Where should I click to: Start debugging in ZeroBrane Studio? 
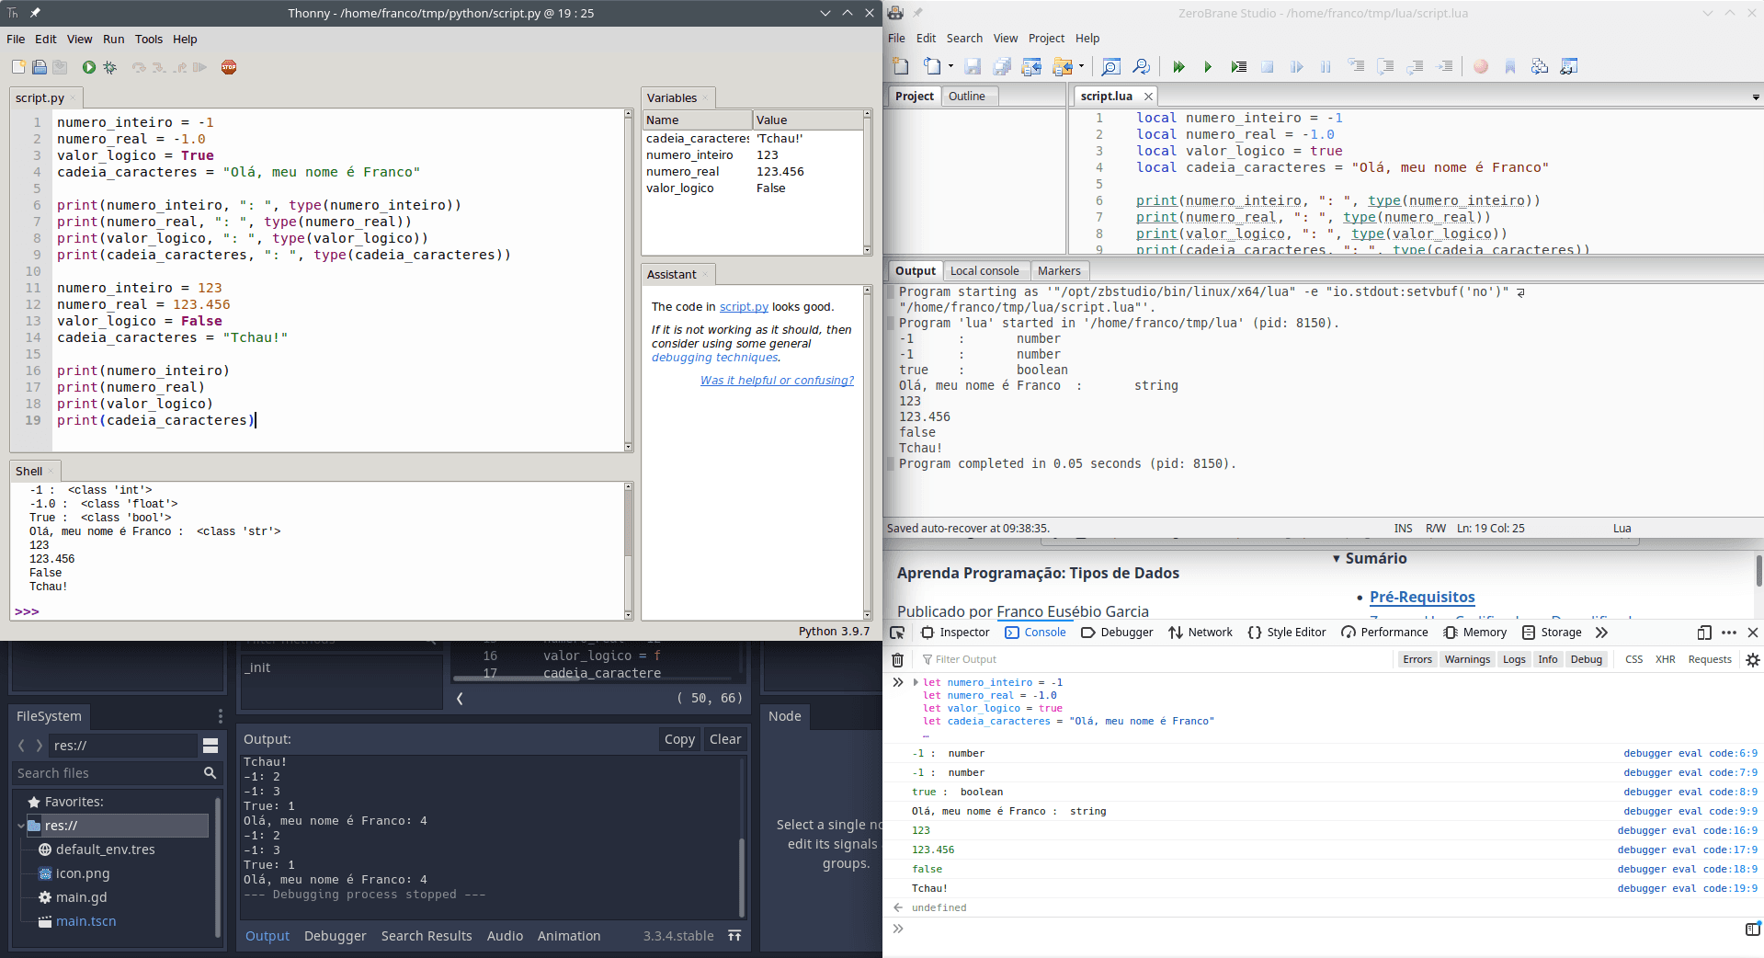(1179, 66)
